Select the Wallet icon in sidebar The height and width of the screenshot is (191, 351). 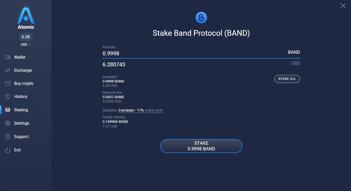[x=8, y=57]
